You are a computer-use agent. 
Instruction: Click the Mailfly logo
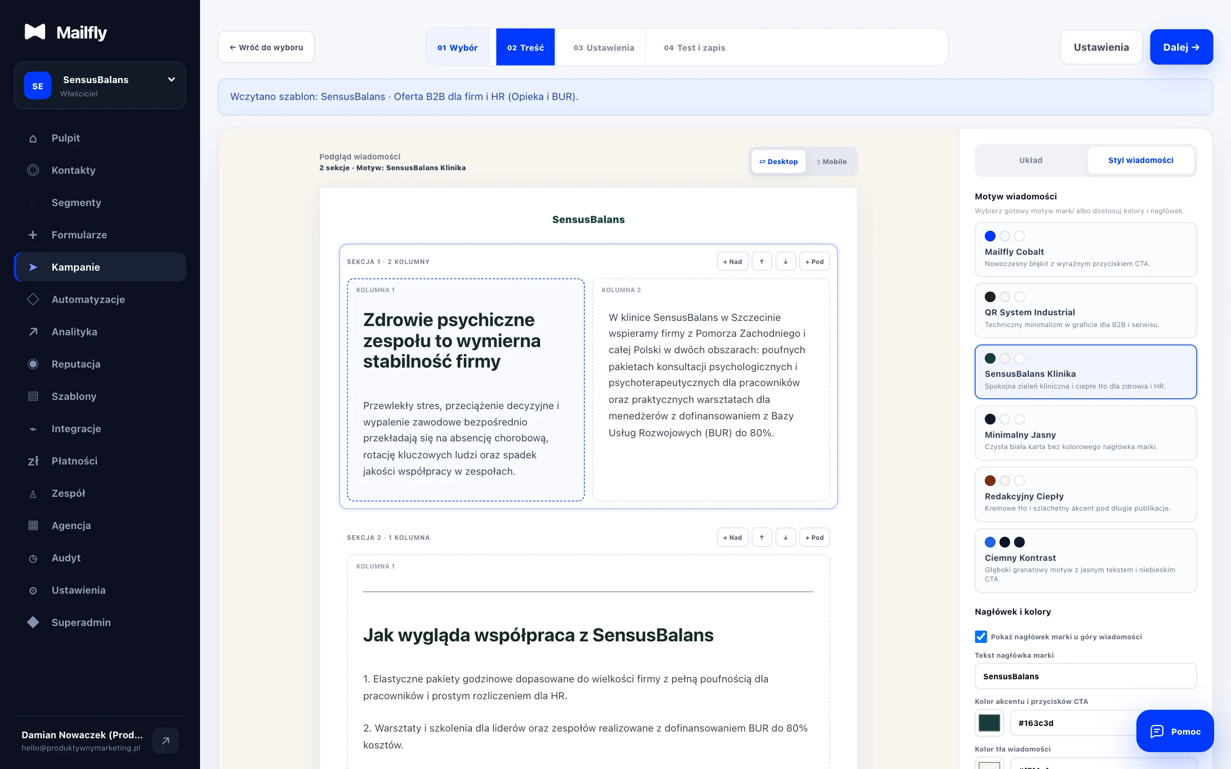(66, 32)
